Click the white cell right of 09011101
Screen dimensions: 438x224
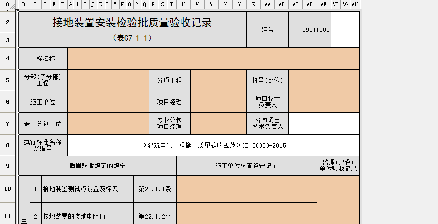click(345, 29)
